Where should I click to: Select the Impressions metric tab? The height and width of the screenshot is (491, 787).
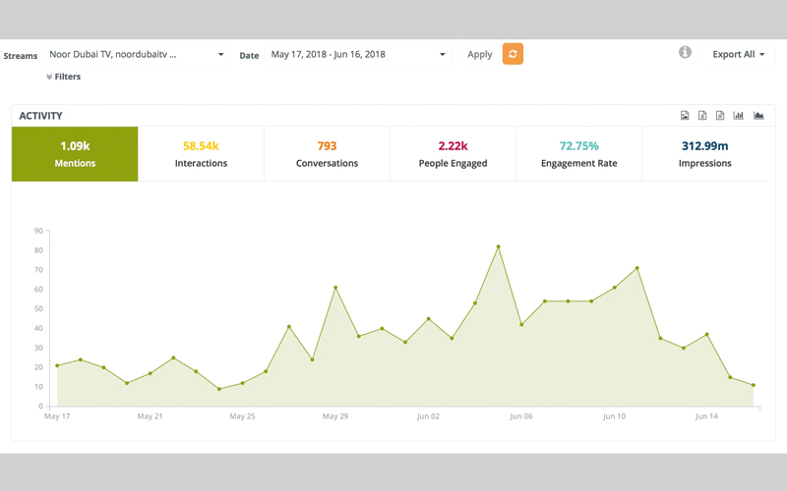click(704, 154)
